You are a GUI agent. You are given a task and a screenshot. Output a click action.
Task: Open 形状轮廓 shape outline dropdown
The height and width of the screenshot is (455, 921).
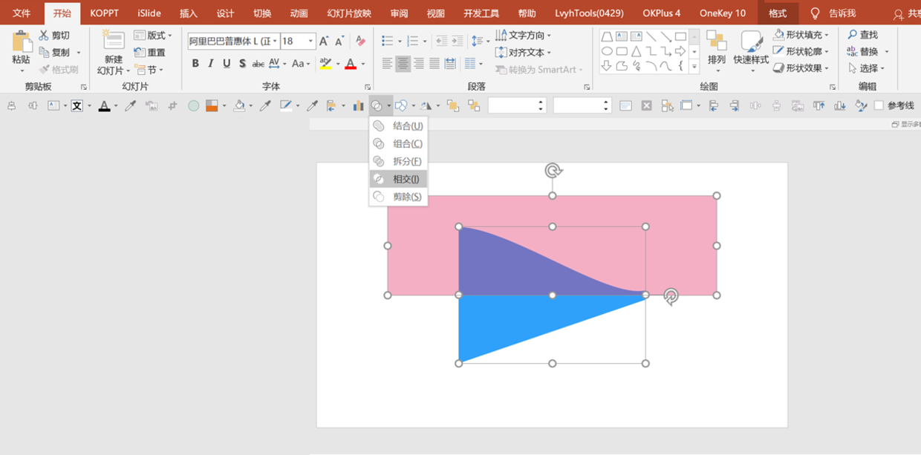[801, 51]
